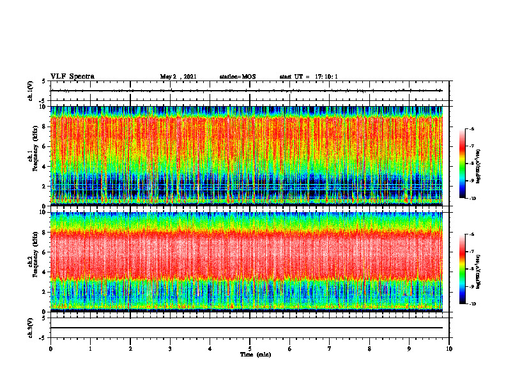The width and height of the screenshot is (506, 391).
Task: Click the ch.1 color scale bar
Action: click(462, 164)
